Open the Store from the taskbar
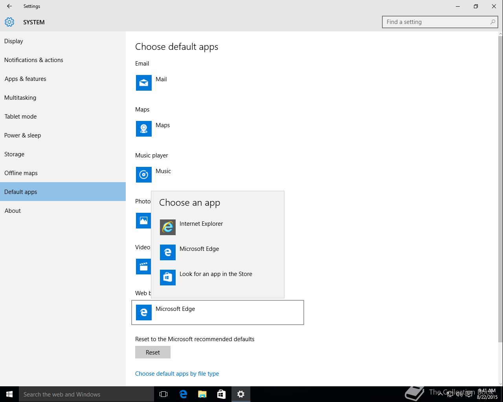This screenshot has width=503, height=402. [222, 394]
